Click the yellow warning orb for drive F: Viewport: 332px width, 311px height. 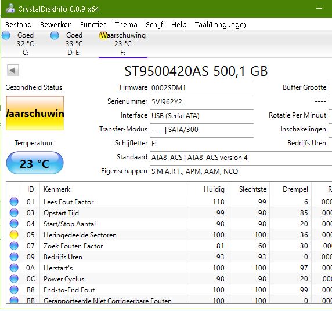103,35
